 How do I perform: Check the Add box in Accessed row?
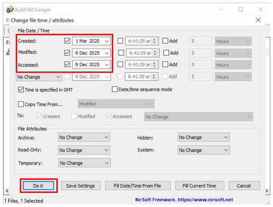point(165,65)
